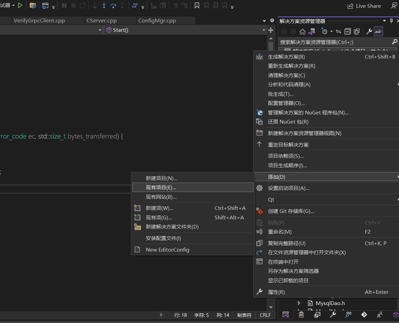Image resolution: width=399 pixels, height=323 pixels.
Task: Click the purple IntelliCode suggestions icon
Action: click(135, 6)
